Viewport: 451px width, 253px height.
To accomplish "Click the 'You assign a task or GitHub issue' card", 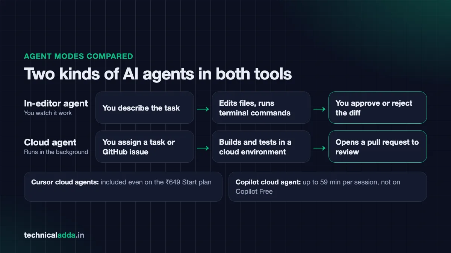I will 145,147.
